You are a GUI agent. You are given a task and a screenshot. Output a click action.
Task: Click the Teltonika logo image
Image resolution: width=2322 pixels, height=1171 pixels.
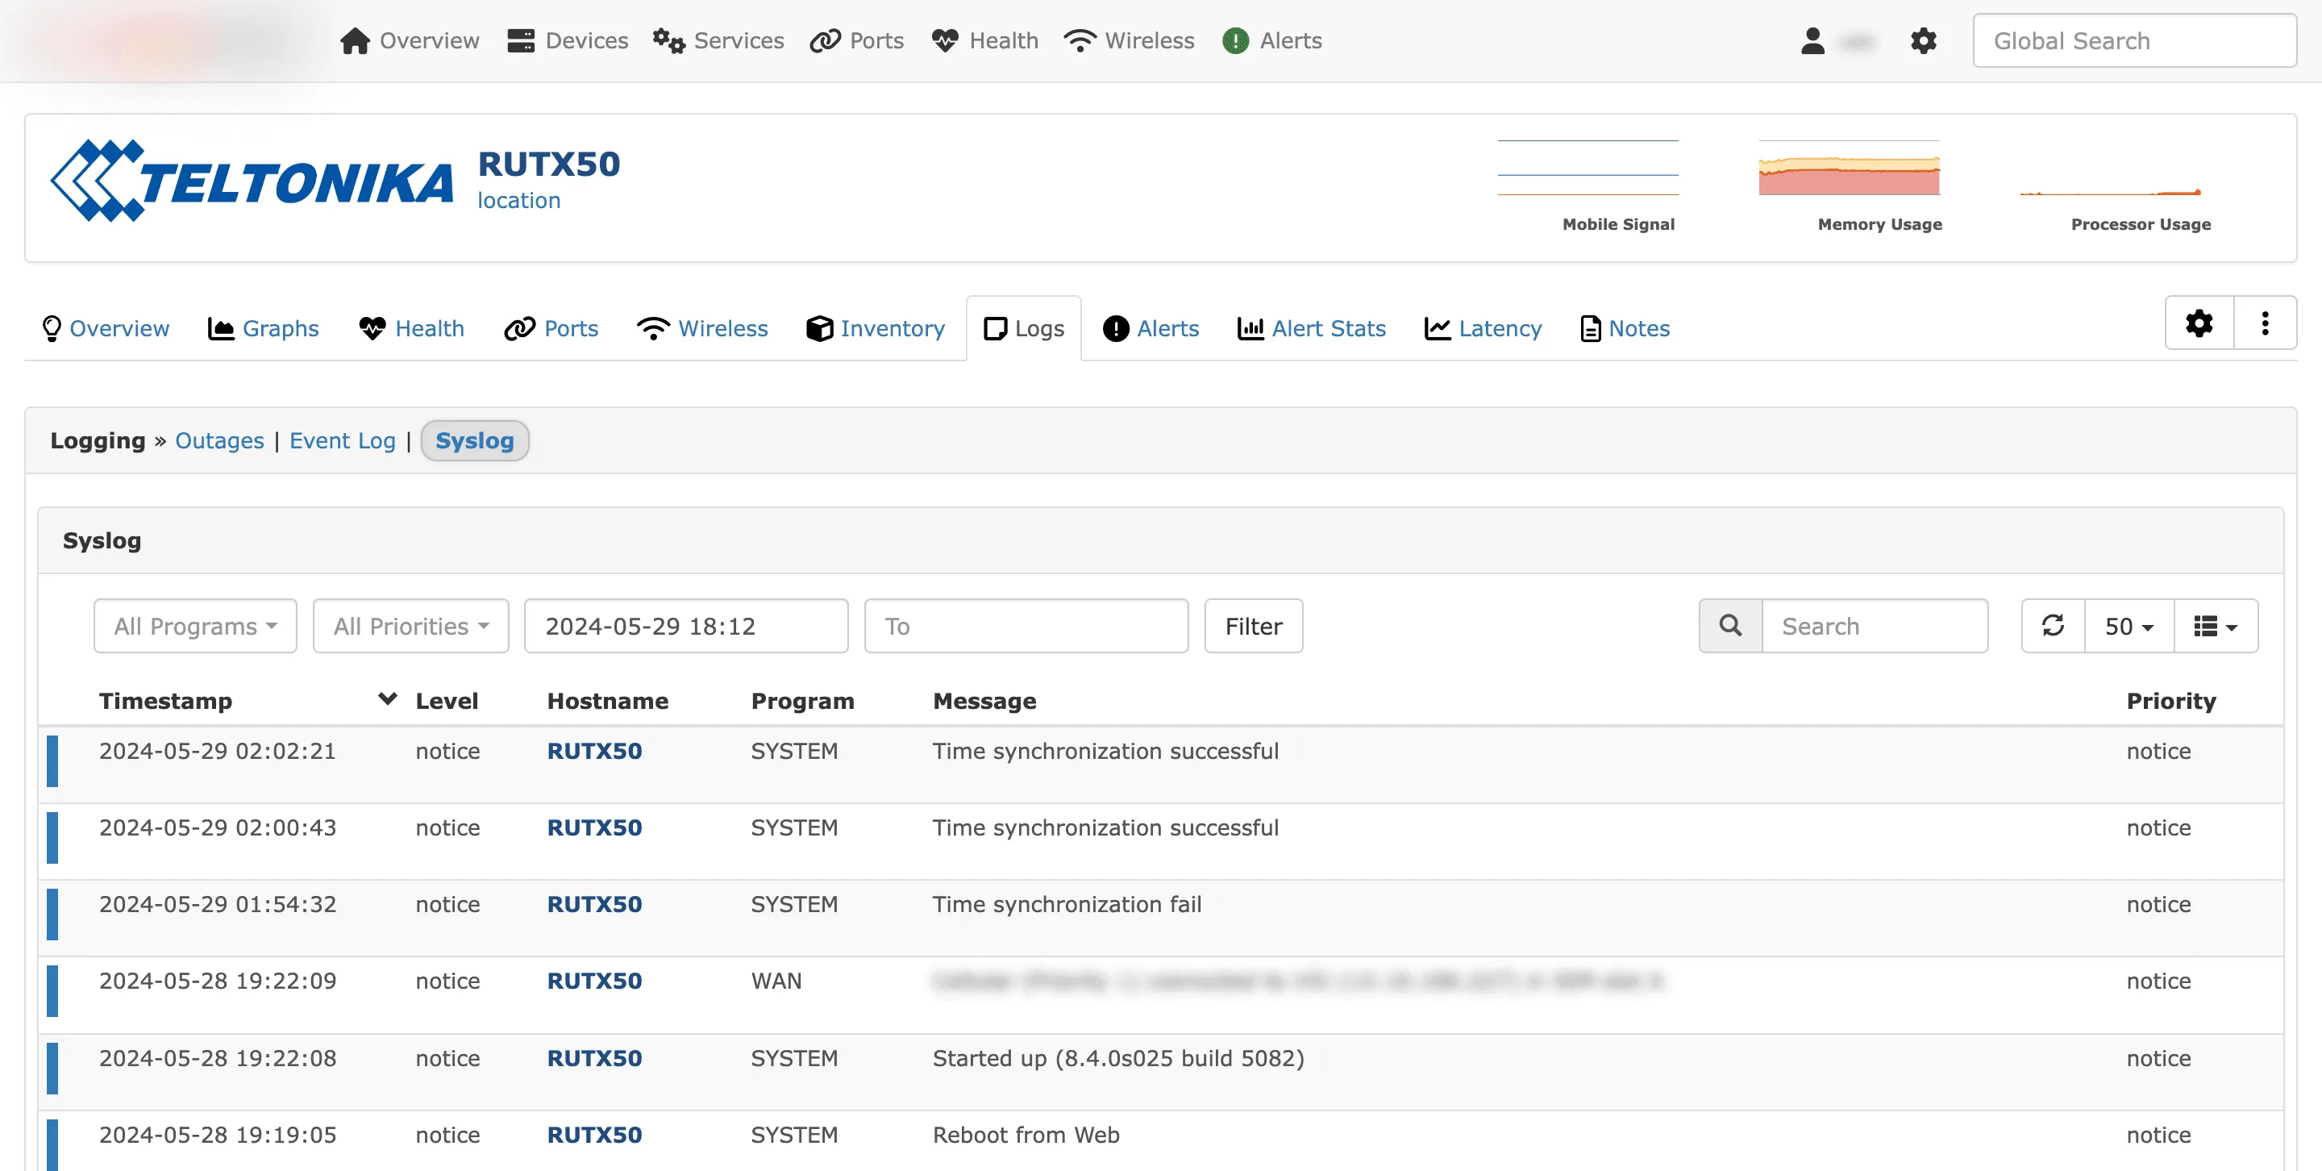click(252, 181)
